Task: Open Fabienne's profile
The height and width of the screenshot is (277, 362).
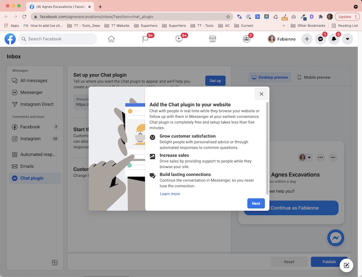Action: coord(281,39)
